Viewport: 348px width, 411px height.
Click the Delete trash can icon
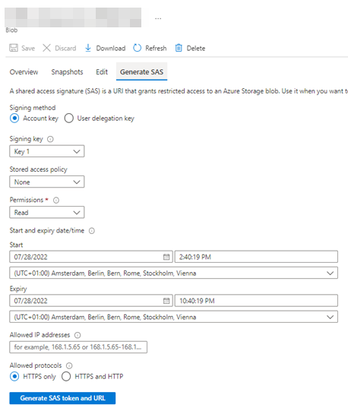click(x=179, y=48)
